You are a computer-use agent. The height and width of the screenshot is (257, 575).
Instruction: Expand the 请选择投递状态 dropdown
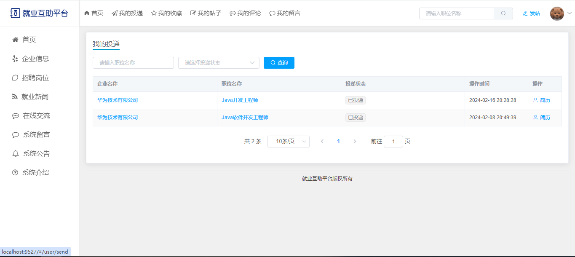pos(219,63)
